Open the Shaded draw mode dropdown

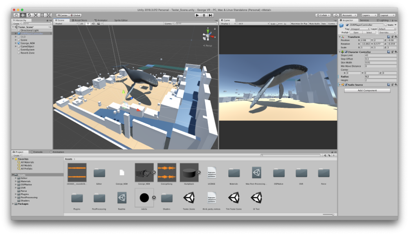click(x=66, y=23)
